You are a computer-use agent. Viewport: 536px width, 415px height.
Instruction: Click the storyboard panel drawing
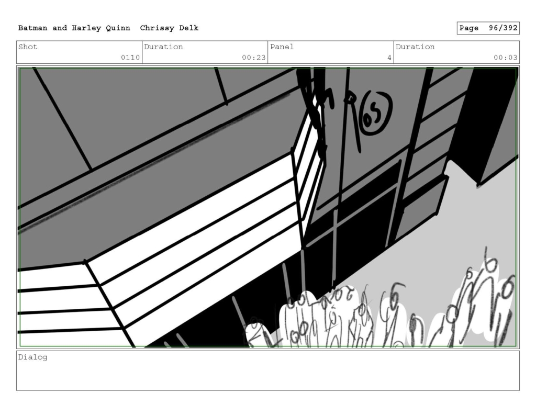(x=268, y=207)
